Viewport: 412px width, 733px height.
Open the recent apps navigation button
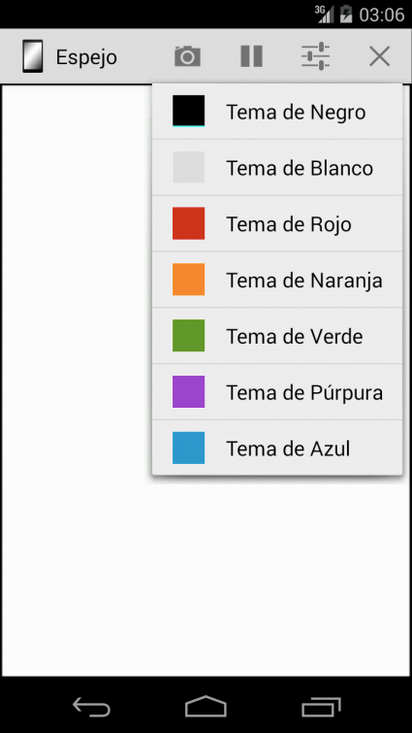321,707
